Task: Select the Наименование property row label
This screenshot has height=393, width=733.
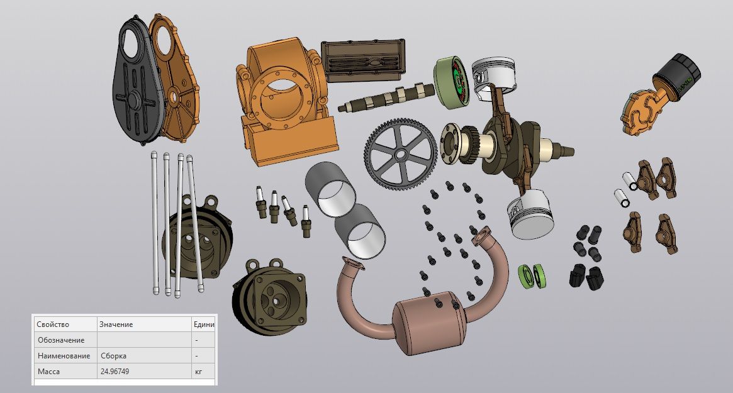Action: [x=60, y=356]
